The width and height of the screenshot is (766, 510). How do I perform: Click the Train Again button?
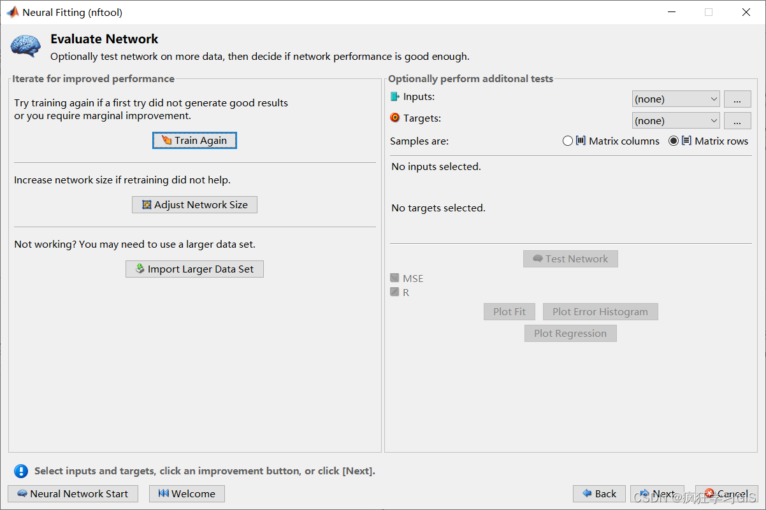click(x=194, y=140)
